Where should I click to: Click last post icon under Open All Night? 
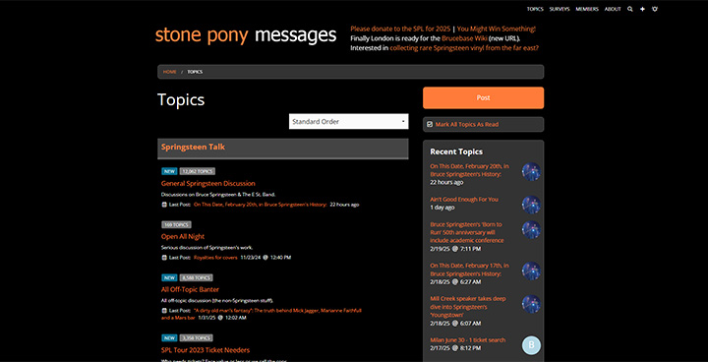(164, 258)
